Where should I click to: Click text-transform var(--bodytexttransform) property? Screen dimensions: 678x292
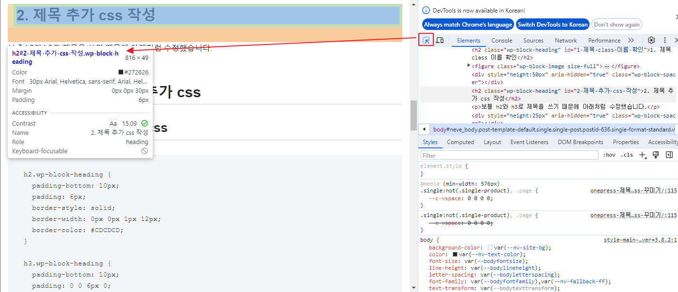point(494,288)
